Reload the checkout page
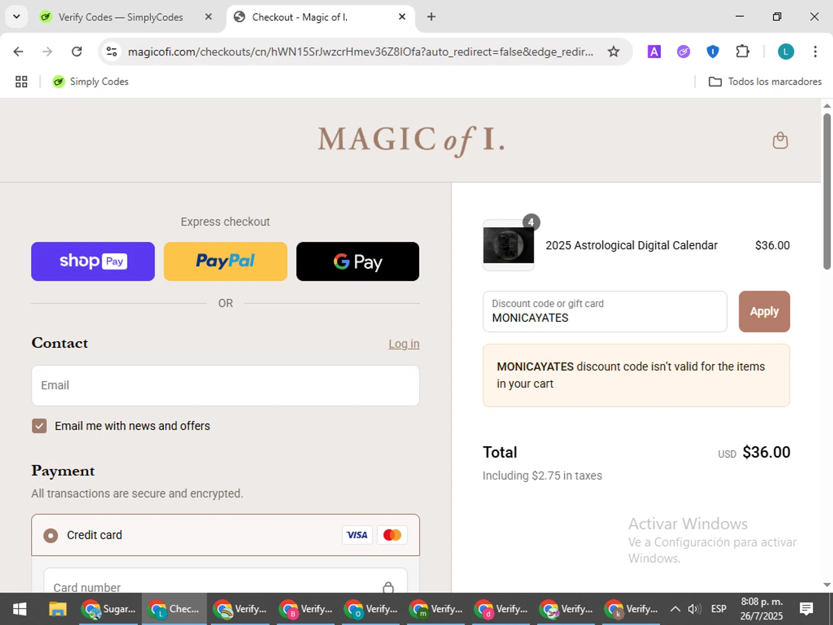 (x=77, y=52)
